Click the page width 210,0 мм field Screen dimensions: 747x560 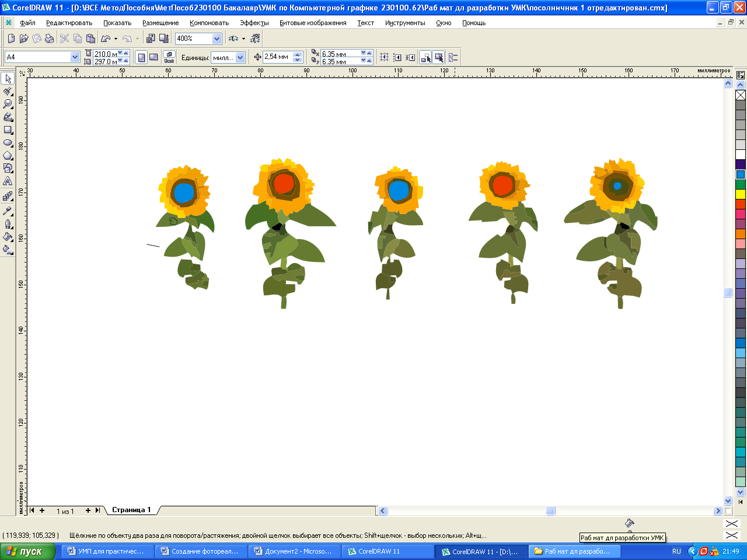point(105,54)
